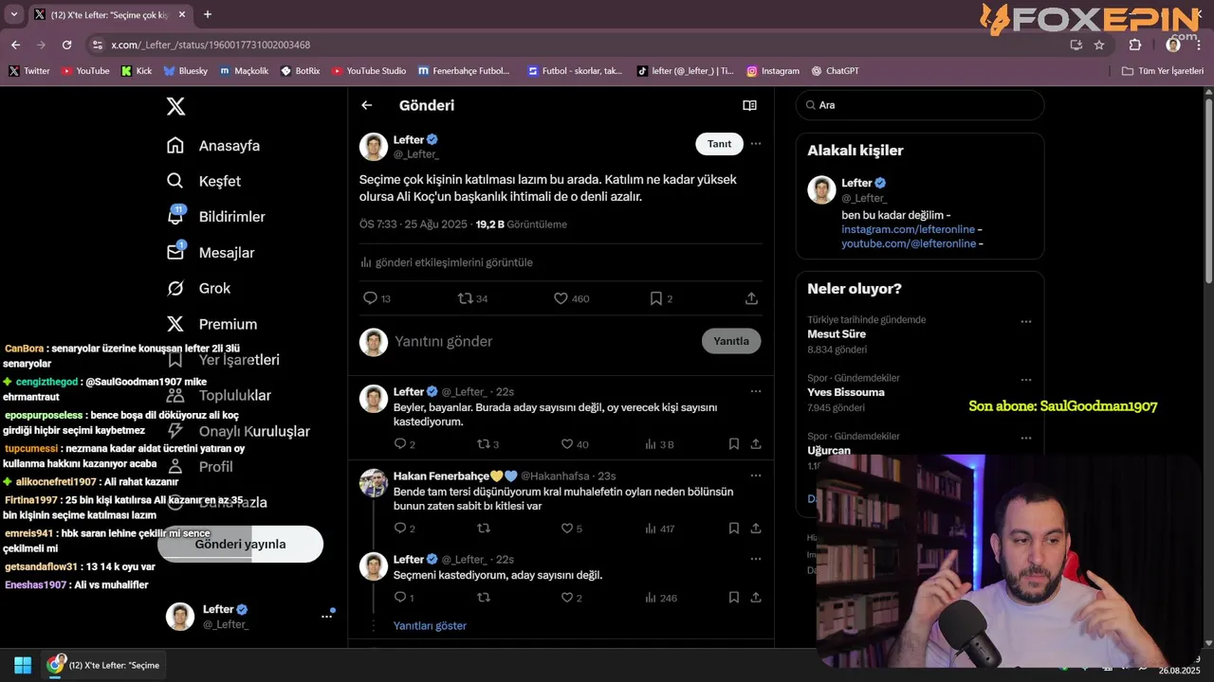The image size is (1214, 682).
Task: Open options on Seçmeni kastediyorum reply
Action: click(x=756, y=560)
